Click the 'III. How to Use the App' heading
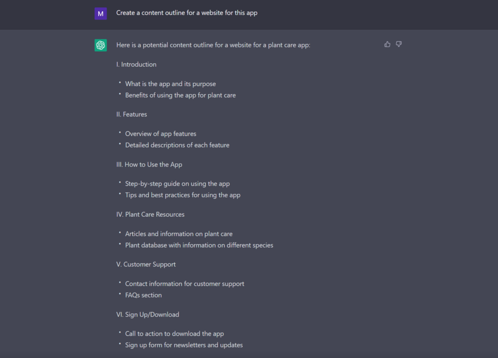Screen dimensions: 498x358 pyautogui.click(x=149, y=165)
